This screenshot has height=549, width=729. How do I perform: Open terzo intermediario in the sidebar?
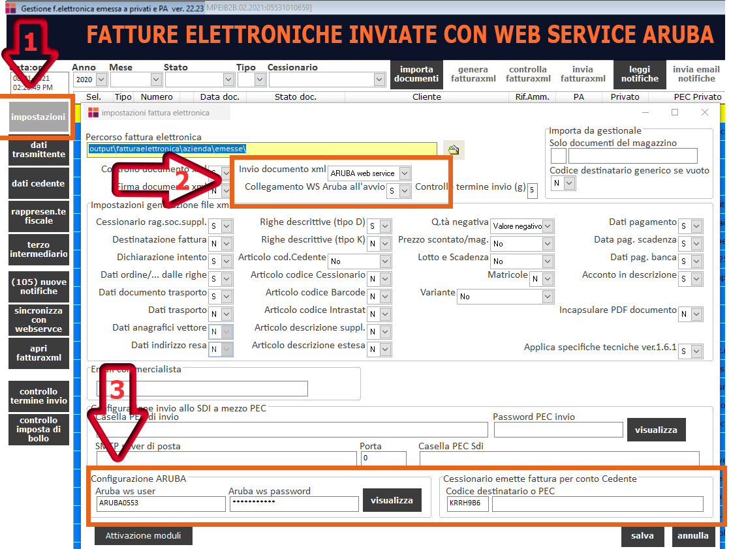pyautogui.click(x=39, y=250)
